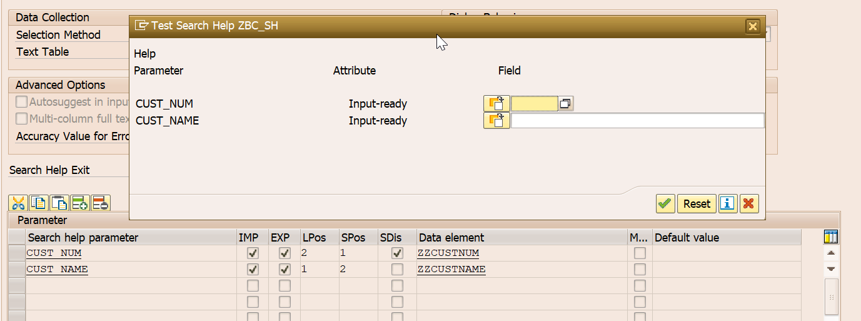
Task: Click CUST_NAME search help parameter cell
Action: point(130,270)
